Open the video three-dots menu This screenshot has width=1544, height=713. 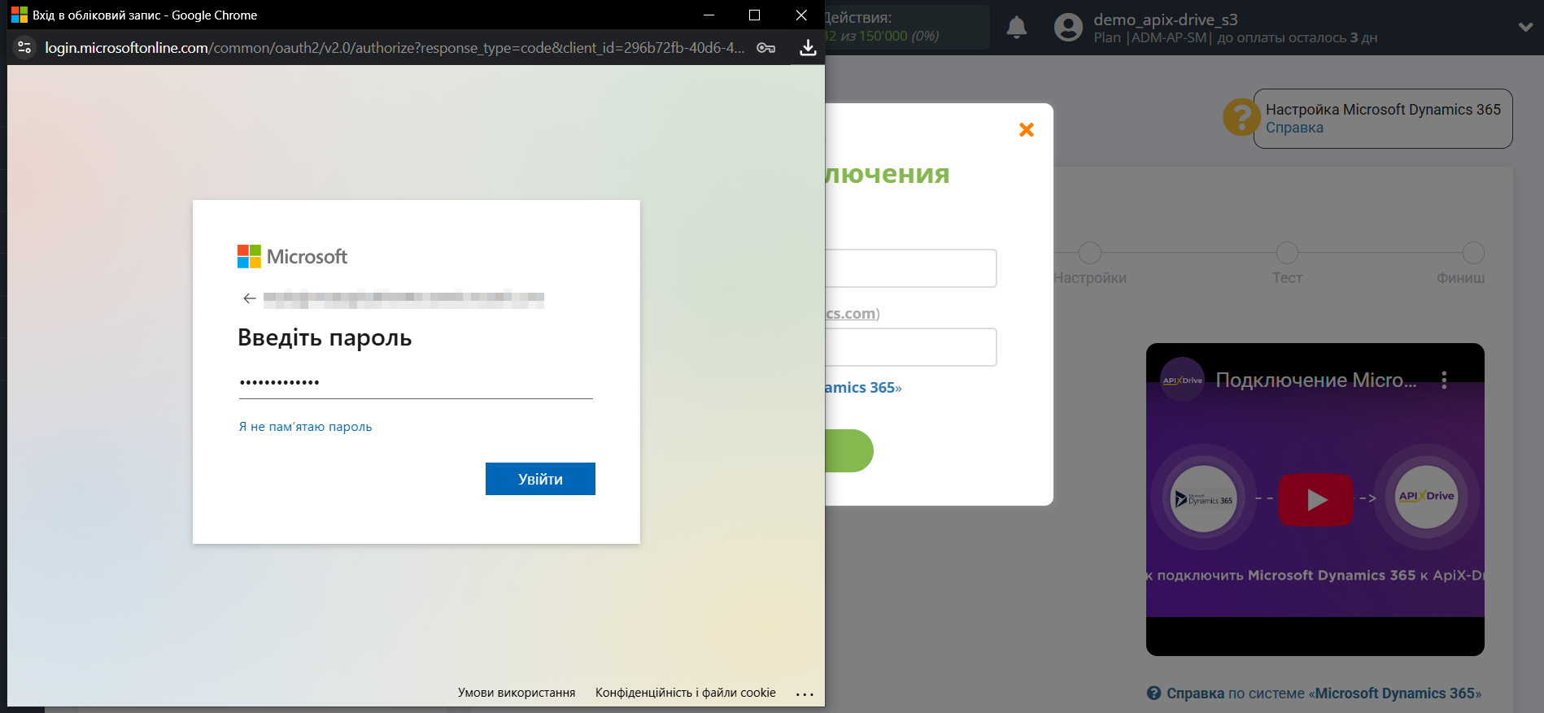[1444, 380]
